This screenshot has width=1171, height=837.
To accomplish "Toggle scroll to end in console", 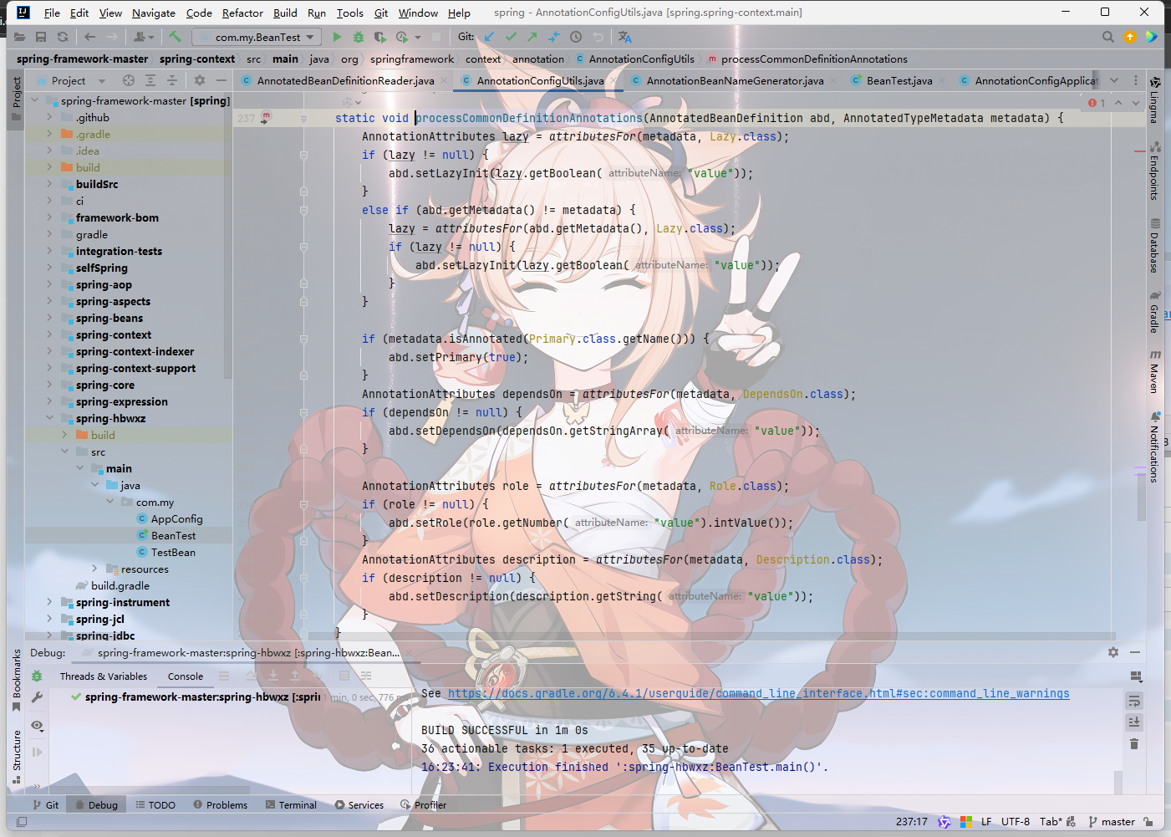I will point(1134,722).
